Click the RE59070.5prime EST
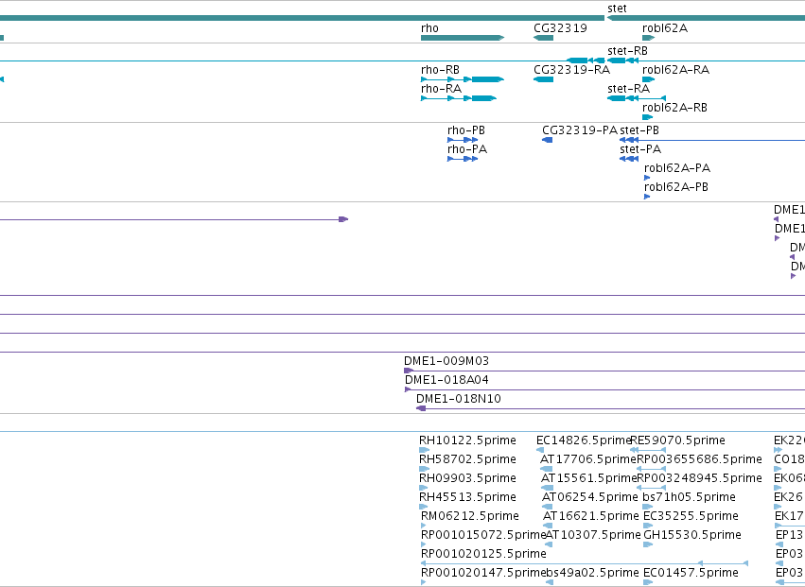 [x=648, y=450]
